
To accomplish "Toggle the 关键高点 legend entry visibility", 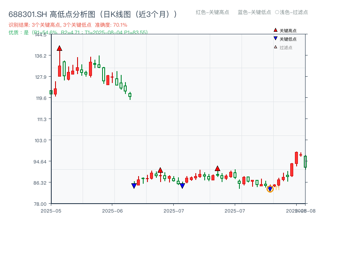I will 288,30.
